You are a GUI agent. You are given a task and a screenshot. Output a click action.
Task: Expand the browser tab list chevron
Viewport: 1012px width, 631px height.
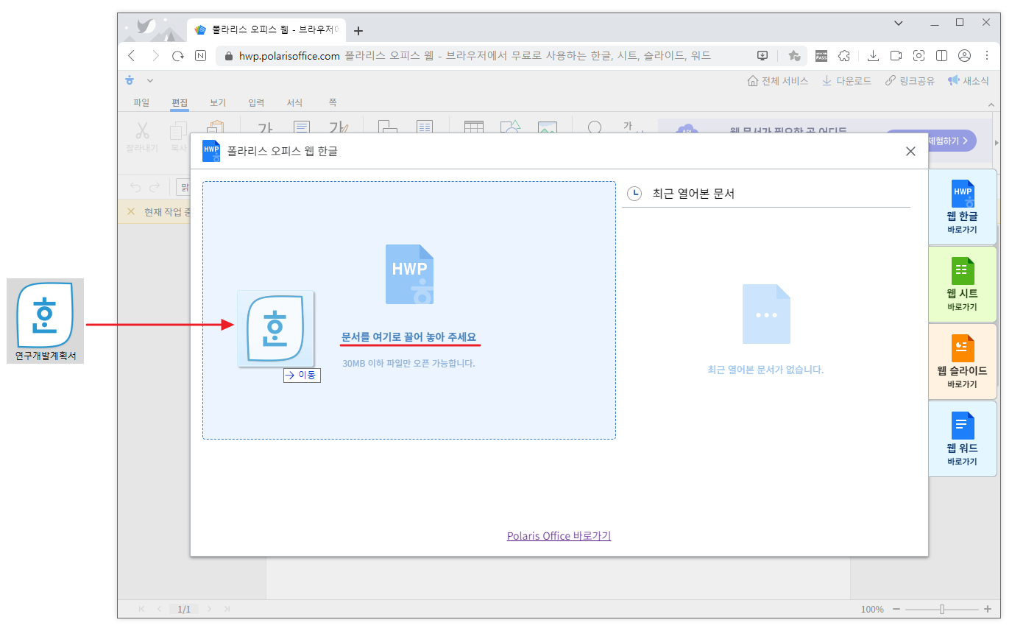click(x=898, y=23)
